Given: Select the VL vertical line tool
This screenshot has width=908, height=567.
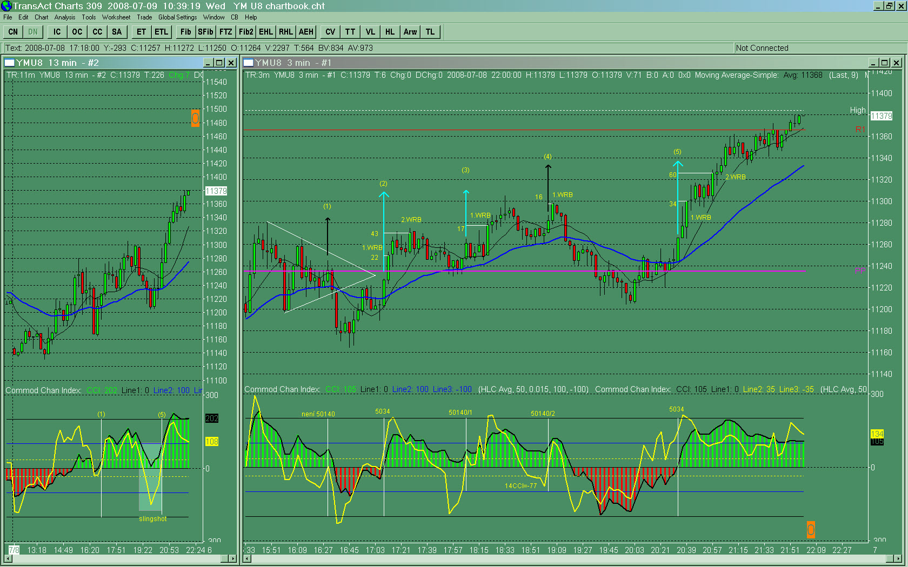Looking at the screenshot, I should (370, 32).
